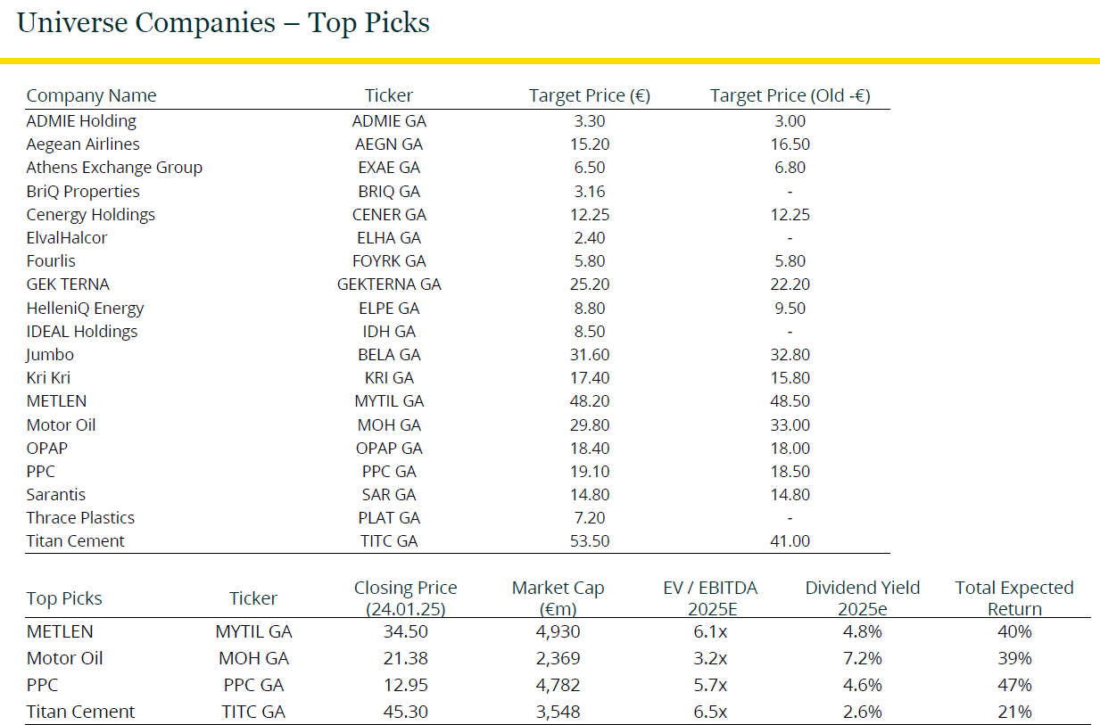
Task: Select the Kri Kri company name
Action: [48, 378]
